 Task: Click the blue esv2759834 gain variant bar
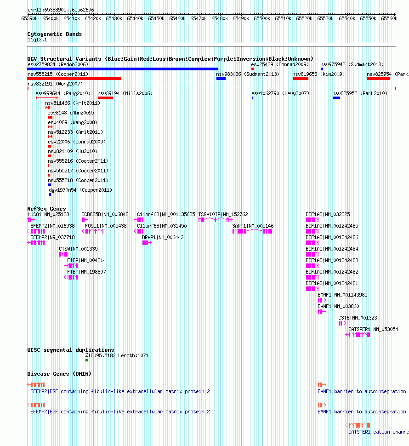(123, 69)
